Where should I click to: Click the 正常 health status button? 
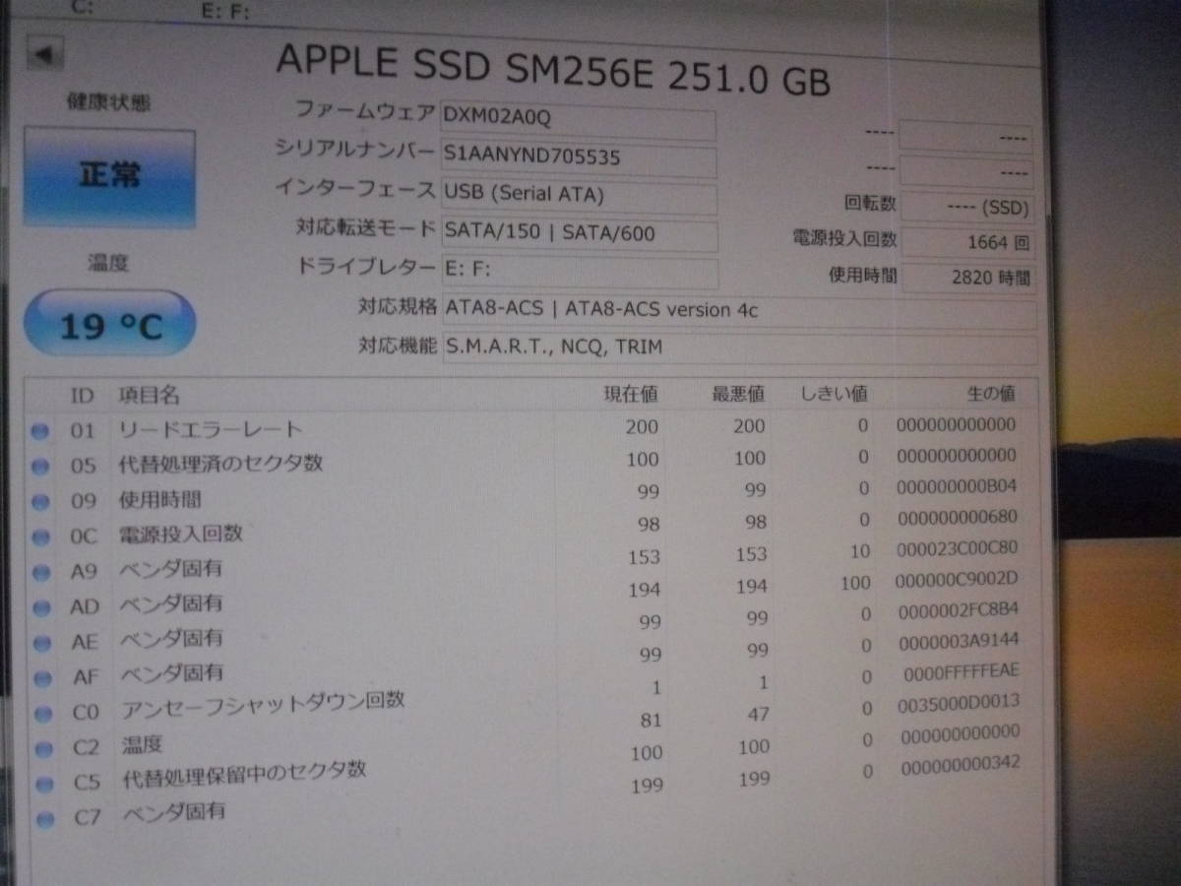coord(108,174)
